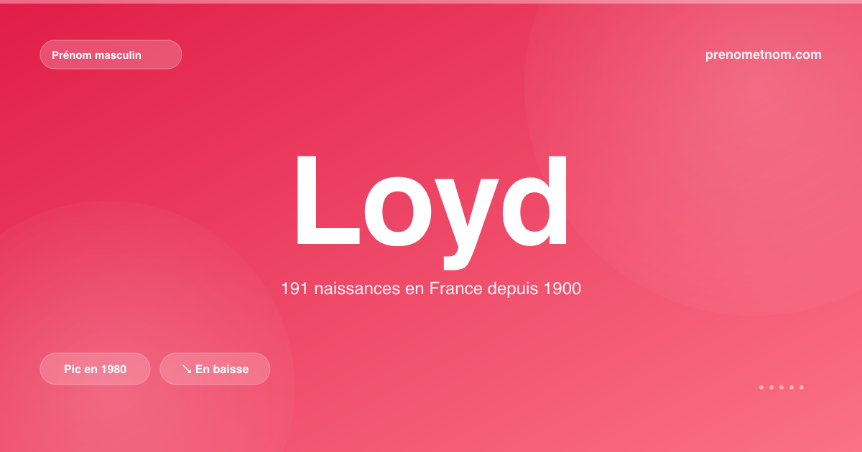Click the 'Prénom masculin' pill badge
862x452 pixels.
pos(111,55)
